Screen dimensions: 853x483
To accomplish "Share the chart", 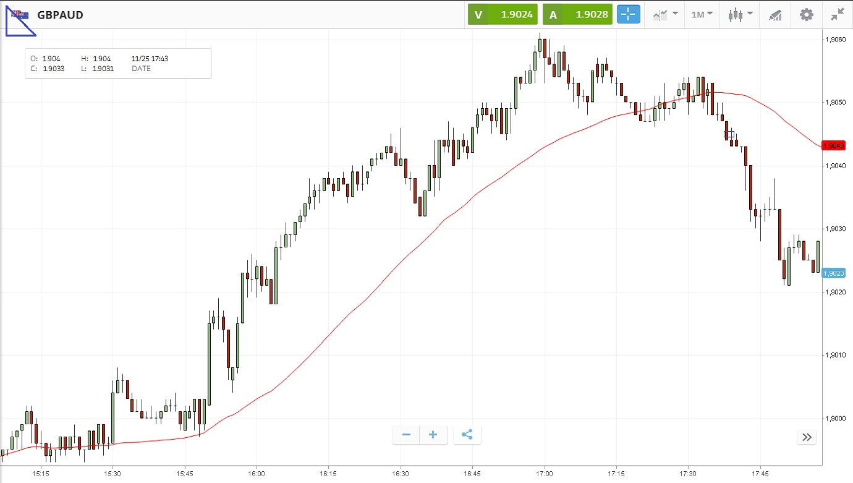I will 467,435.
